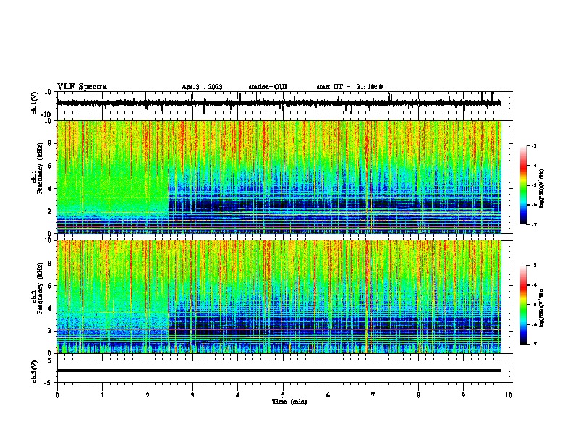
Task: Click time-axis tick label '4'
Action: tap(238, 395)
